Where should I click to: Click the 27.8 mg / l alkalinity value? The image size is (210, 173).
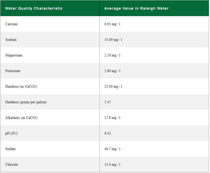click(x=112, y=118)
